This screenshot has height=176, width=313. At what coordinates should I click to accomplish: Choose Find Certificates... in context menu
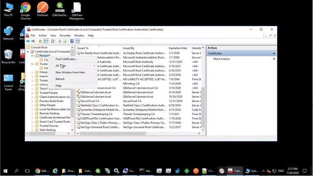coord(72,59)
